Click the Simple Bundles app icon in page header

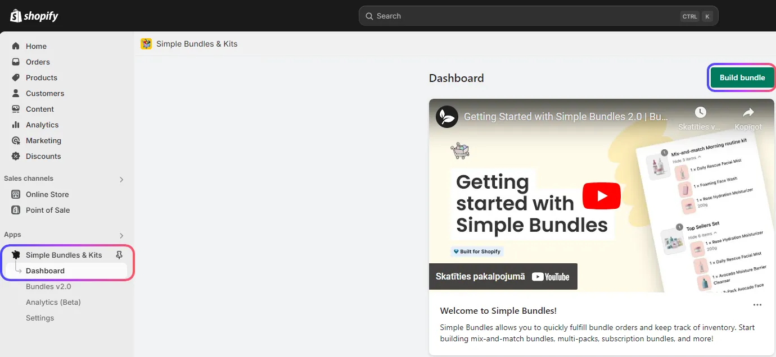[146, 44]
